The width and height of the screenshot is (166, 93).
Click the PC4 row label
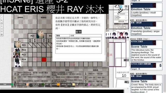(x=24, y=59)
